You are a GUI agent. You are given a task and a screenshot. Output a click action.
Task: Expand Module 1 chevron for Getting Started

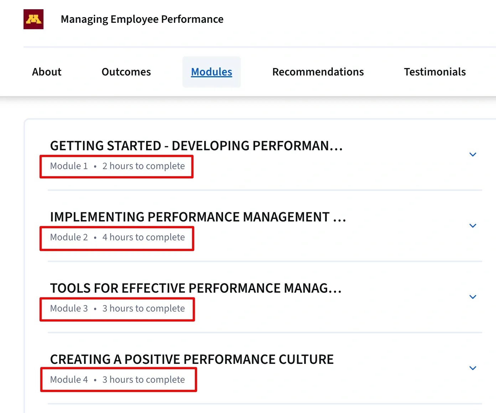(473, 155)
